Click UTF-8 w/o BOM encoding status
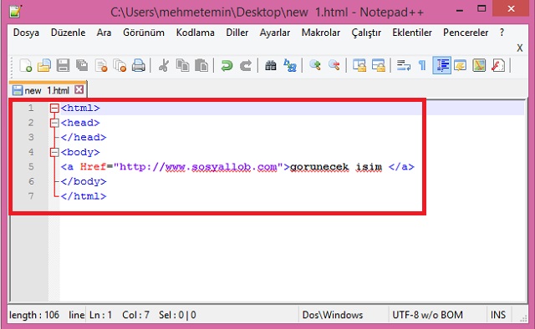535x329 pixels. 427,315
